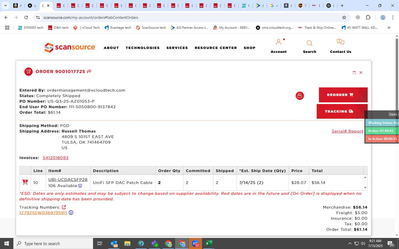This screenshot has width=399, height=249.
Task: Open Excel from the taskbar
Action: (x=209, y=243)
